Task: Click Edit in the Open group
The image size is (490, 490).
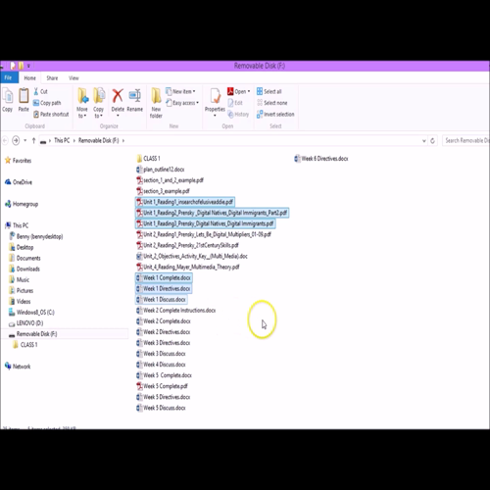Action: 235,103
